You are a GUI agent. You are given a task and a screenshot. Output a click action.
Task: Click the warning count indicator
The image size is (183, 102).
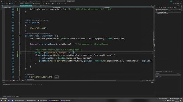[x=14, y=81]
